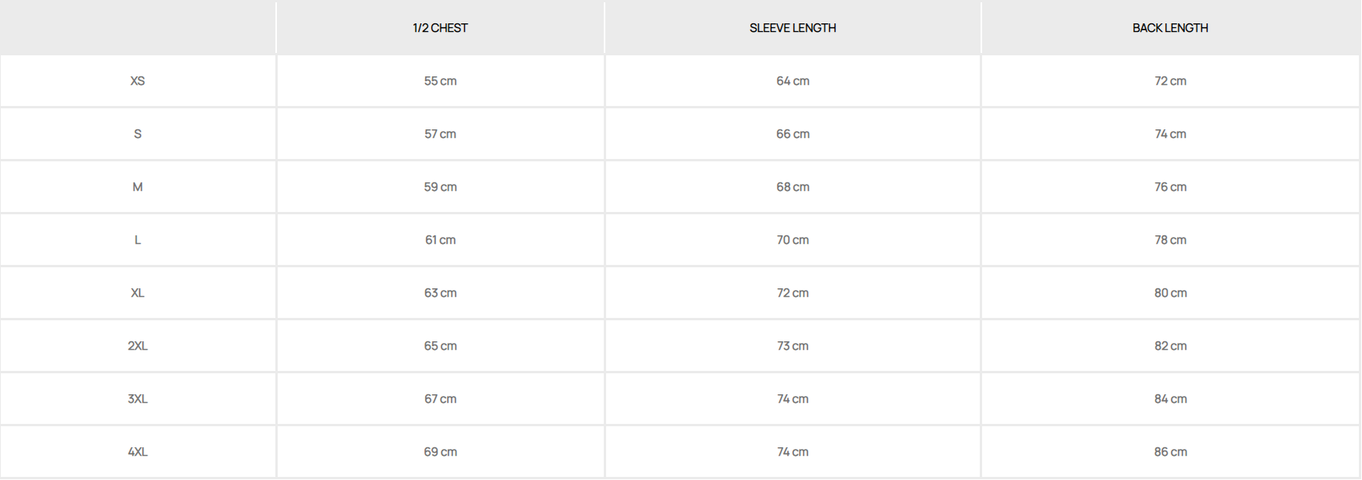Click the 55 cm chest value

(x=440, y=81)
